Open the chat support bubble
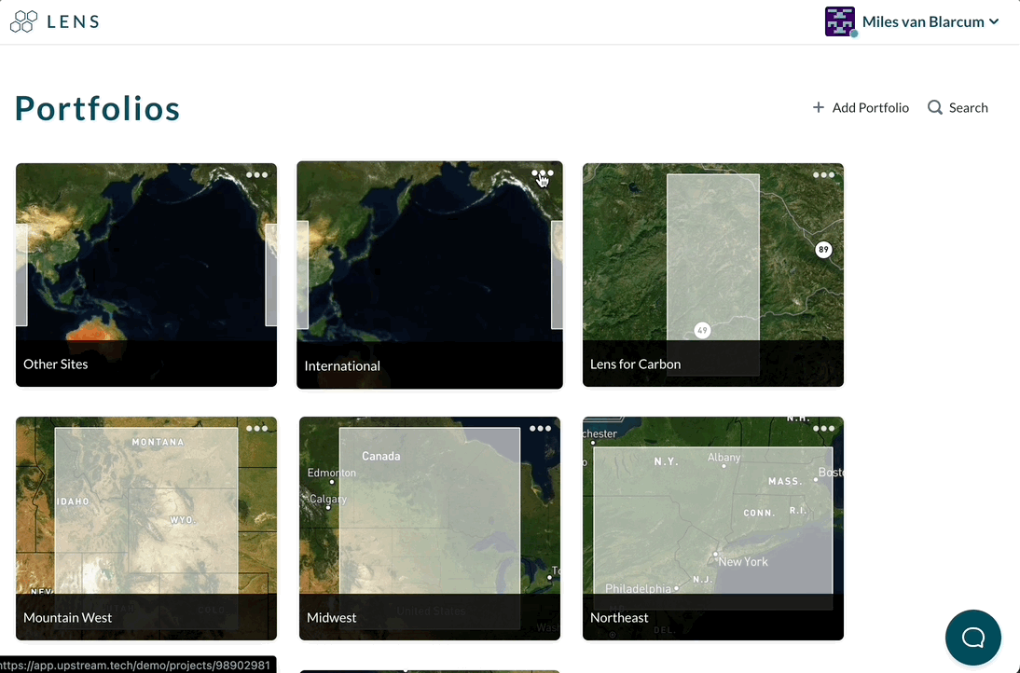 click(x=973, y=638)
